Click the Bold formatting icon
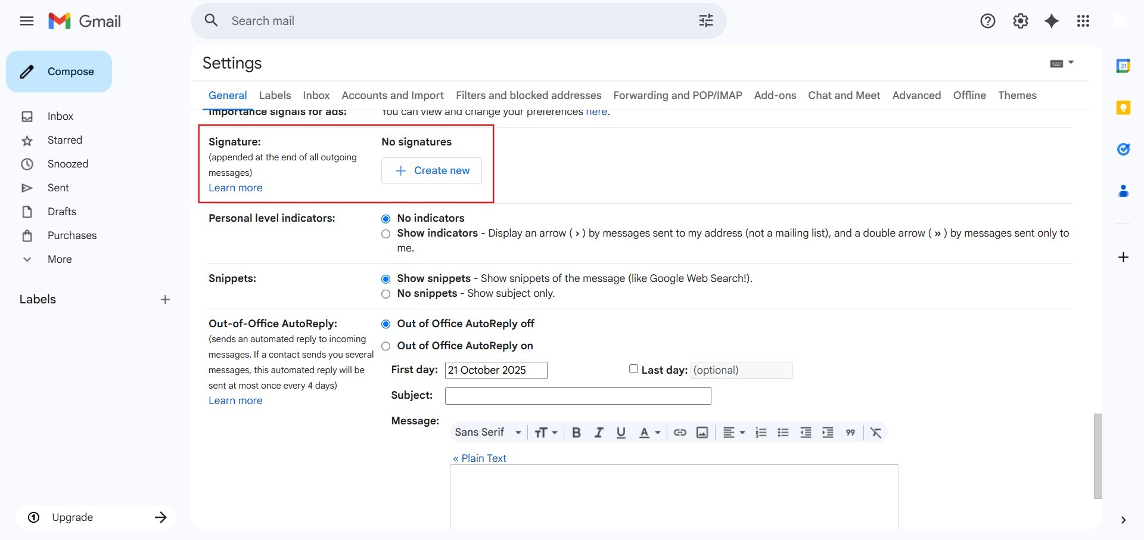1144x540 pixels. pos(576,433)
